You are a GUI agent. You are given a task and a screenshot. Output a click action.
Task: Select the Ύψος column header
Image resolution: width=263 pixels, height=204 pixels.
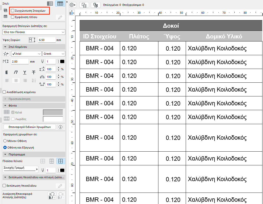(172, 36)
